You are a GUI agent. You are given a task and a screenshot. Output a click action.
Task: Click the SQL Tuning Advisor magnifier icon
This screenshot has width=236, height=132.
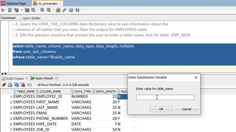coord(33,10)
